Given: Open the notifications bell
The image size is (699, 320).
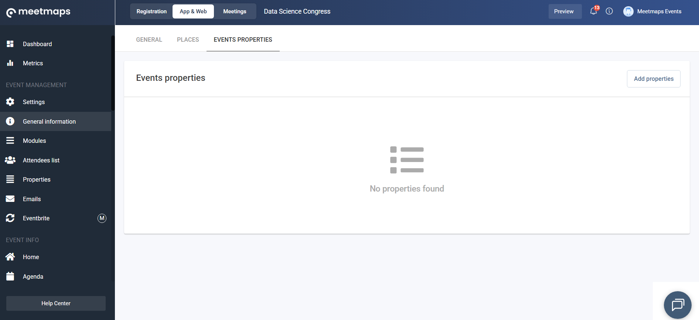Looking at the screenshot, I should 593,11.
